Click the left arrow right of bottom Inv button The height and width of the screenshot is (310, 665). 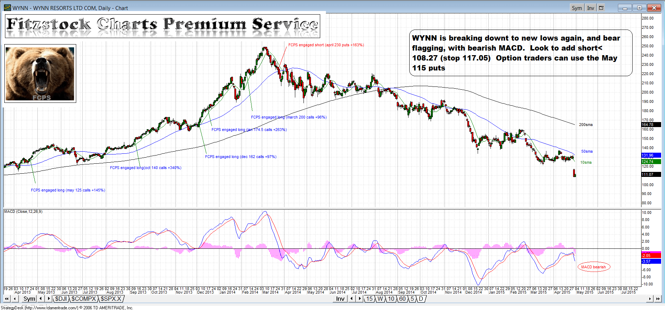[352, 299]
